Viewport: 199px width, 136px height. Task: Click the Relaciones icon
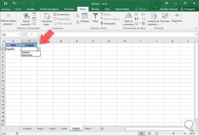pos(143,19)
